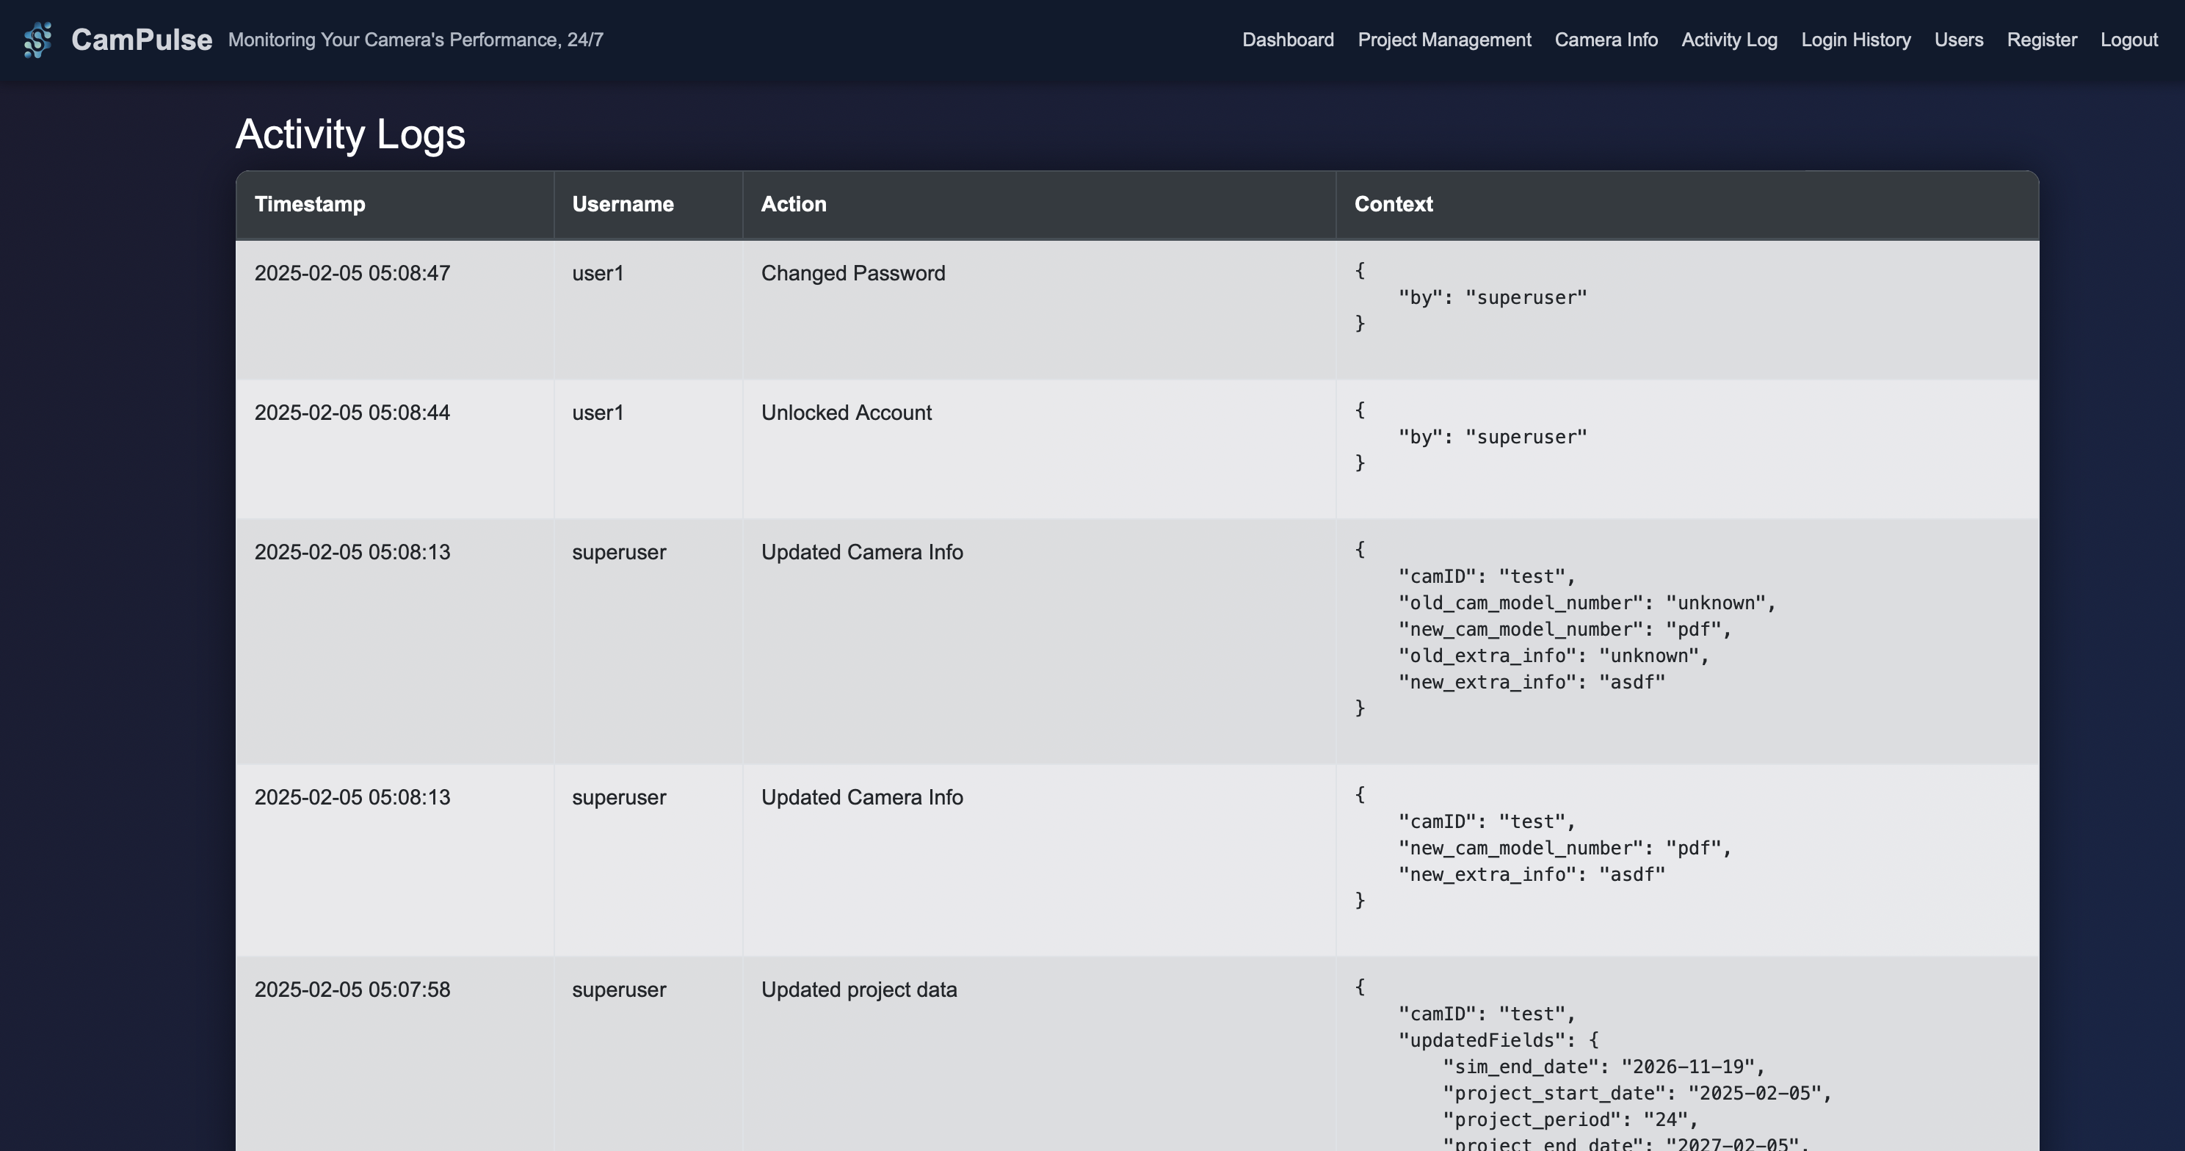Select the Changed Password log row

pyautogui.click(x=852, y=273)
